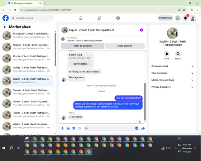This screenshot has width=201, height=161.
Task: Go back with the Marketplace arrow
Action: 5,27
